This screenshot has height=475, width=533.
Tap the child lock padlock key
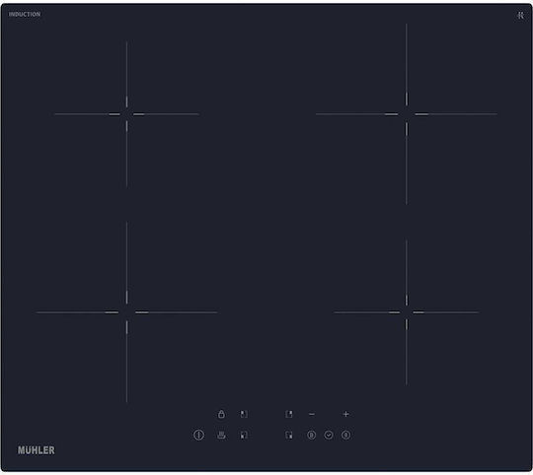tap(221, 414)
